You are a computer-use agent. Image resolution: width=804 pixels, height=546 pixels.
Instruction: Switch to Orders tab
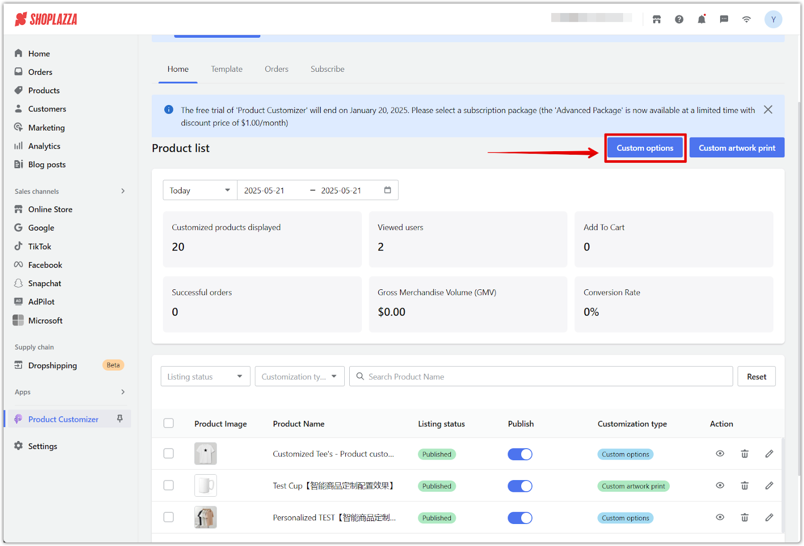click(276, 69)
